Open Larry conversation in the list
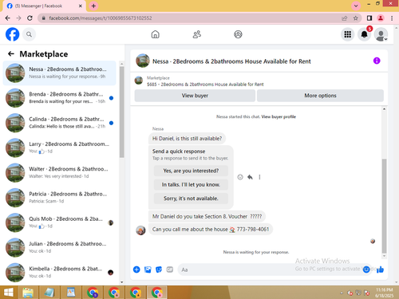This screenshot has height=299, width=399. tap(60, 148)
